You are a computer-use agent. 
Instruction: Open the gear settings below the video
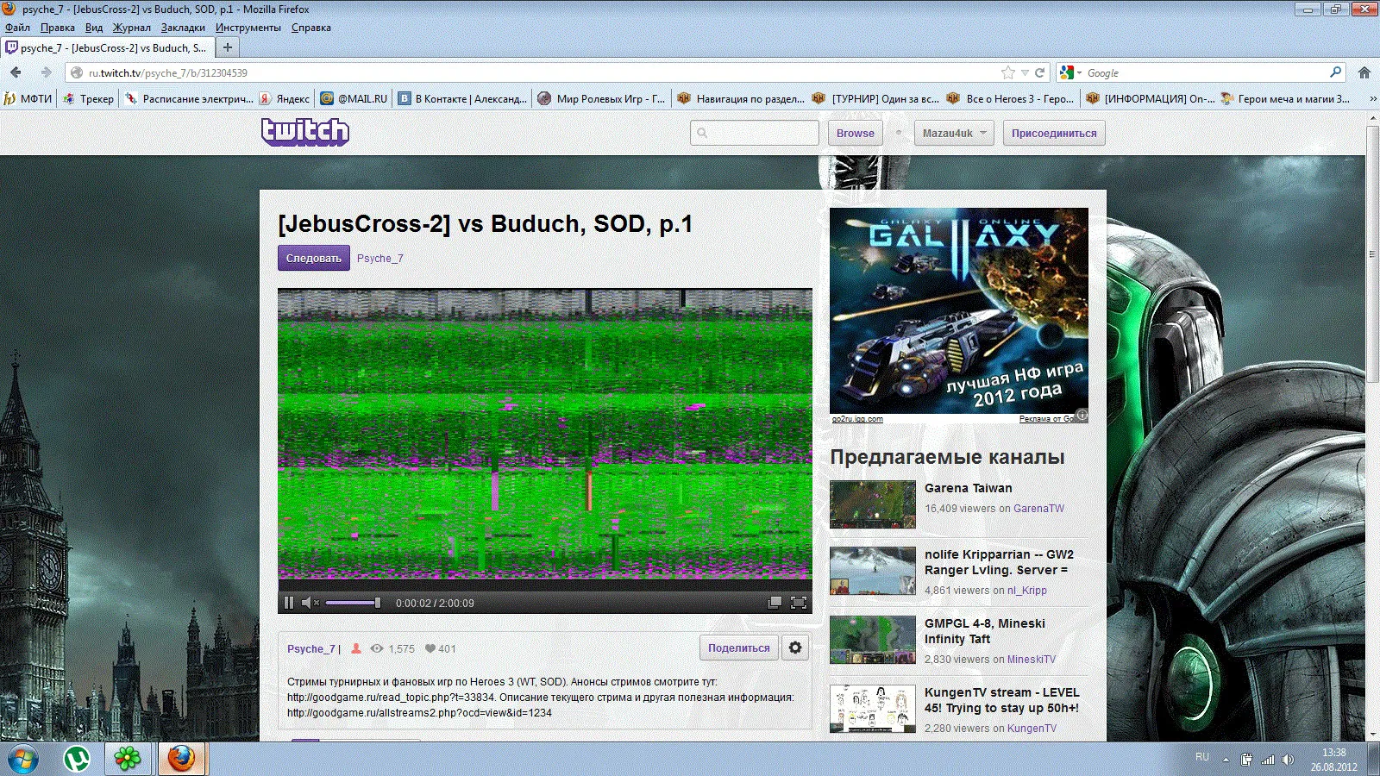(795, 648)
